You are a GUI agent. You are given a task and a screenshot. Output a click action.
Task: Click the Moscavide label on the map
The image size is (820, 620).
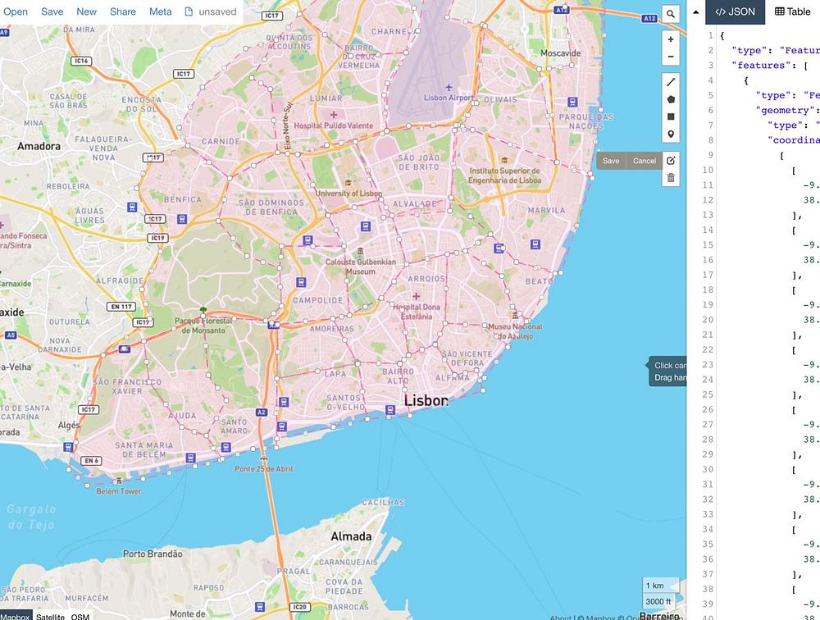[x=561, y=52]
